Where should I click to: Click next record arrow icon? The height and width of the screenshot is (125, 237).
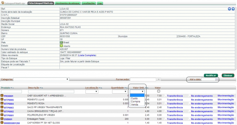[x=233, y=9]
